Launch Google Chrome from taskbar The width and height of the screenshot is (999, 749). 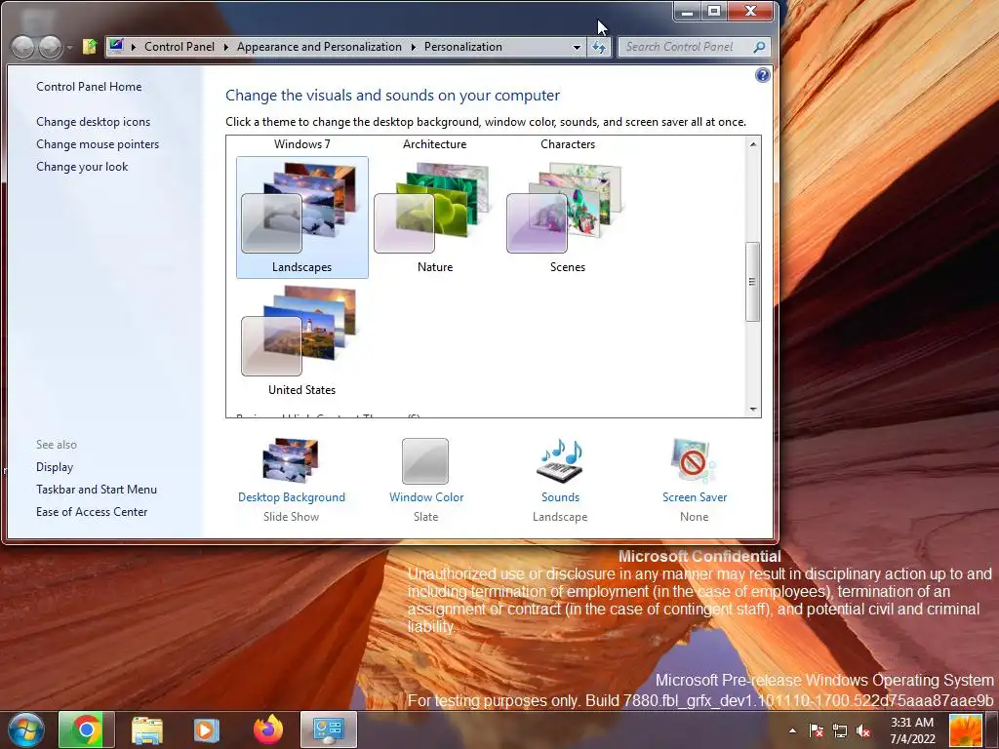tap(86, 729)
